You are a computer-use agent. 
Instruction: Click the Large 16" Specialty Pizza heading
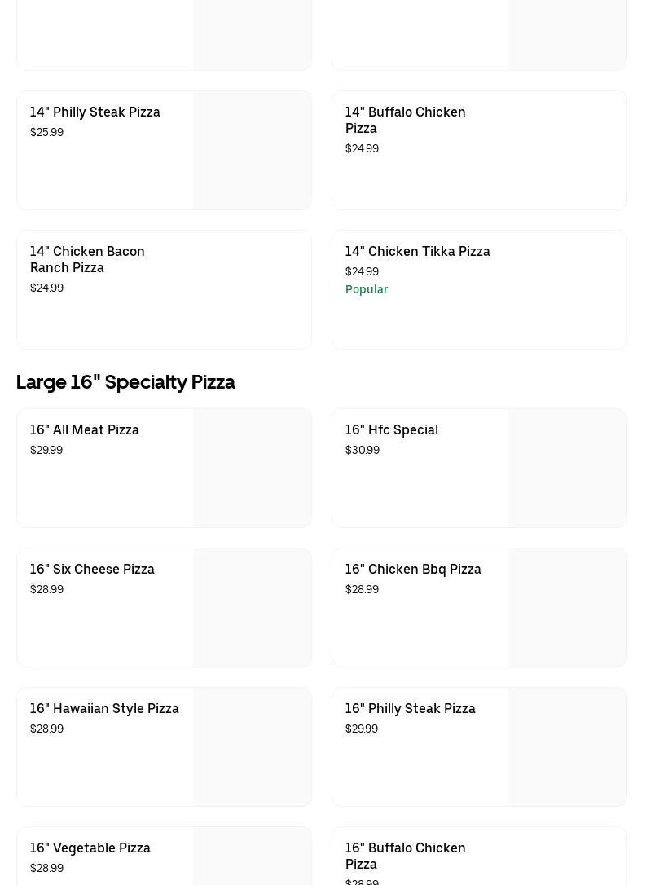point(125,381)
